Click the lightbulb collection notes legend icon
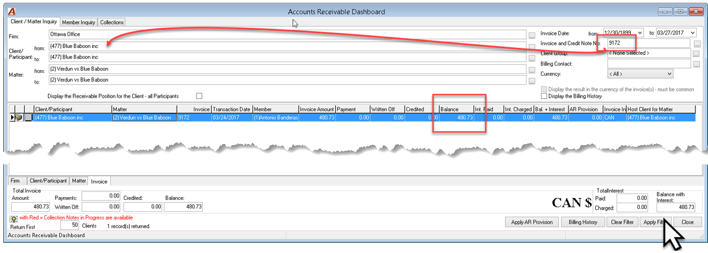Viewport: 708px width, 253px height. pos(14,218)
